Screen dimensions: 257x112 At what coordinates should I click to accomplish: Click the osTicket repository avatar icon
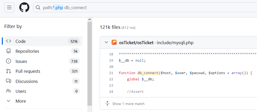(114, 42)
